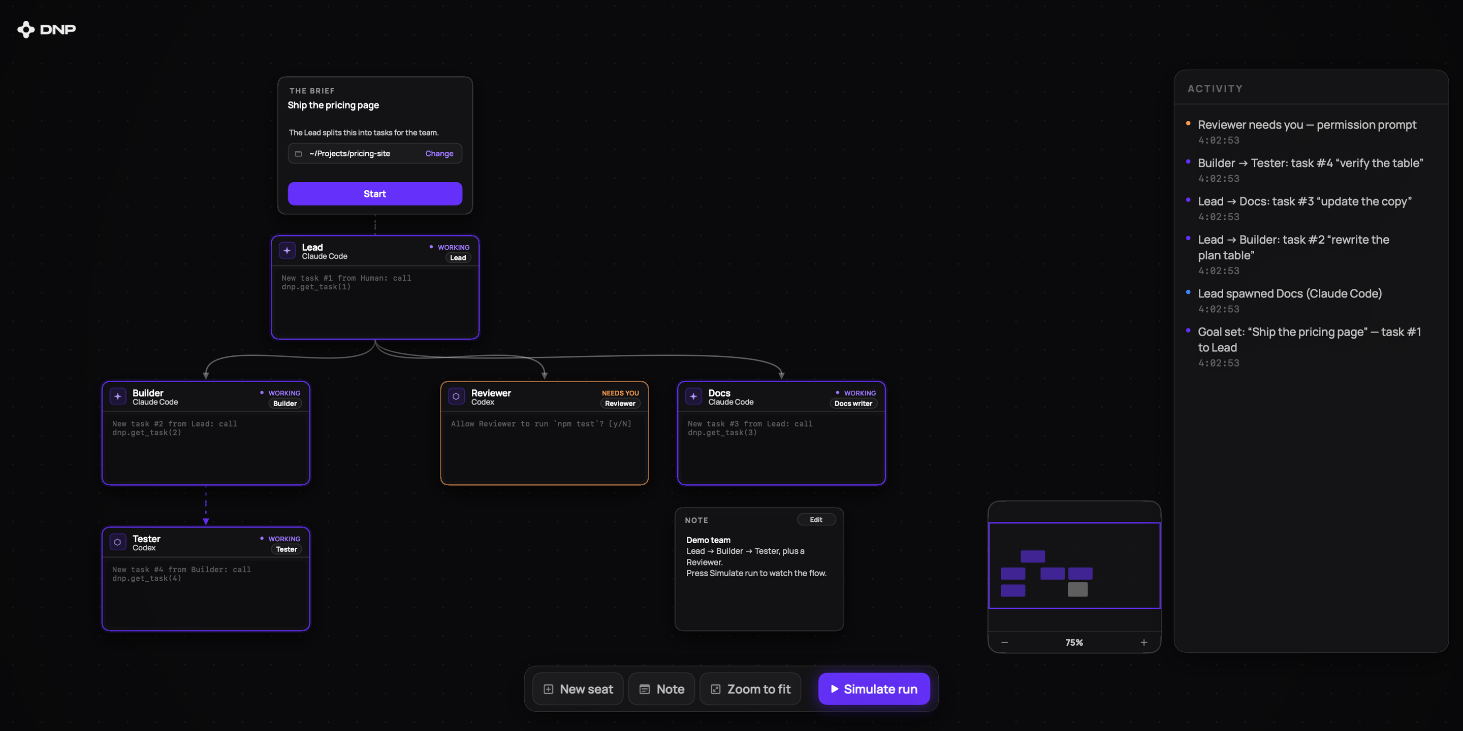
Task: Click the ~/Projects/pricing-site path field
Action: [375, 154]
